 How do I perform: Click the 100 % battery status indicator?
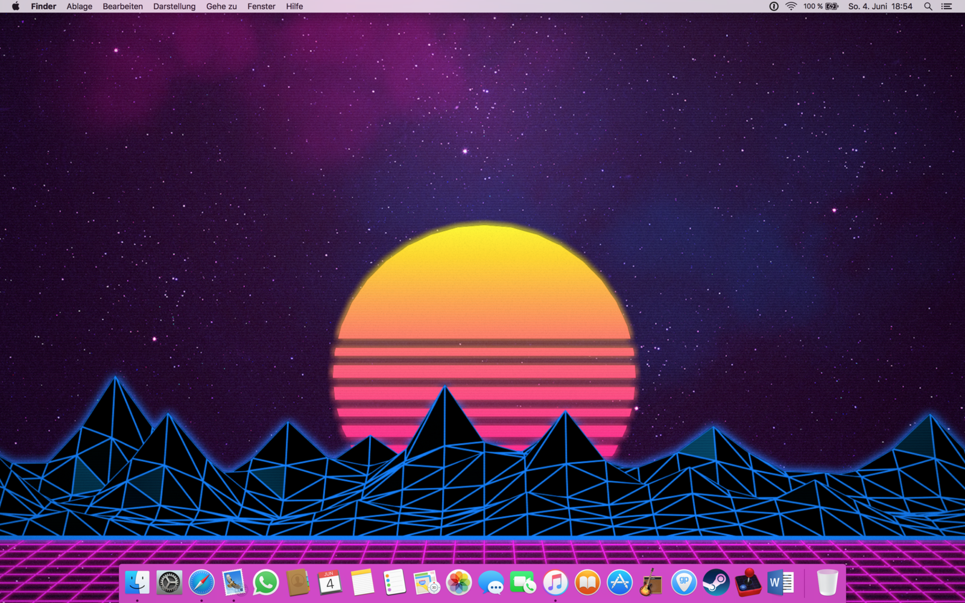(x=821, y=6)
